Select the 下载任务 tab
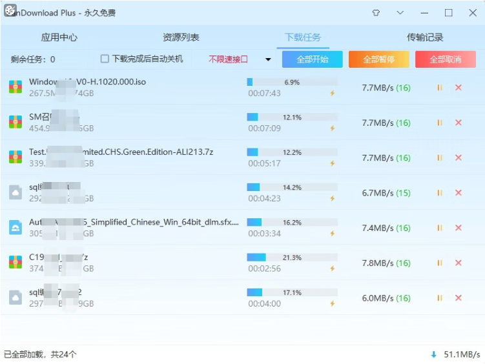The width and height of the screenshot is (485, 364). pos(303,37)
